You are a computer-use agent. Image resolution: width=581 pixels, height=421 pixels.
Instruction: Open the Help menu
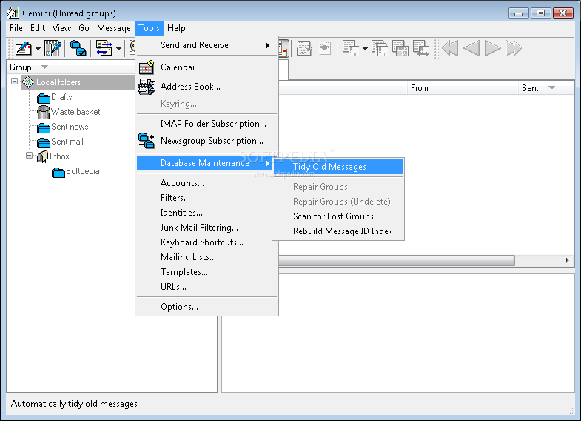pyautogui.click(x=176, y=28)
